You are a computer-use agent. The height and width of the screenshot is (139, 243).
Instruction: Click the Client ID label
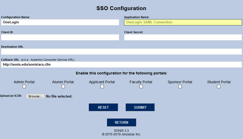click(7, 32)
